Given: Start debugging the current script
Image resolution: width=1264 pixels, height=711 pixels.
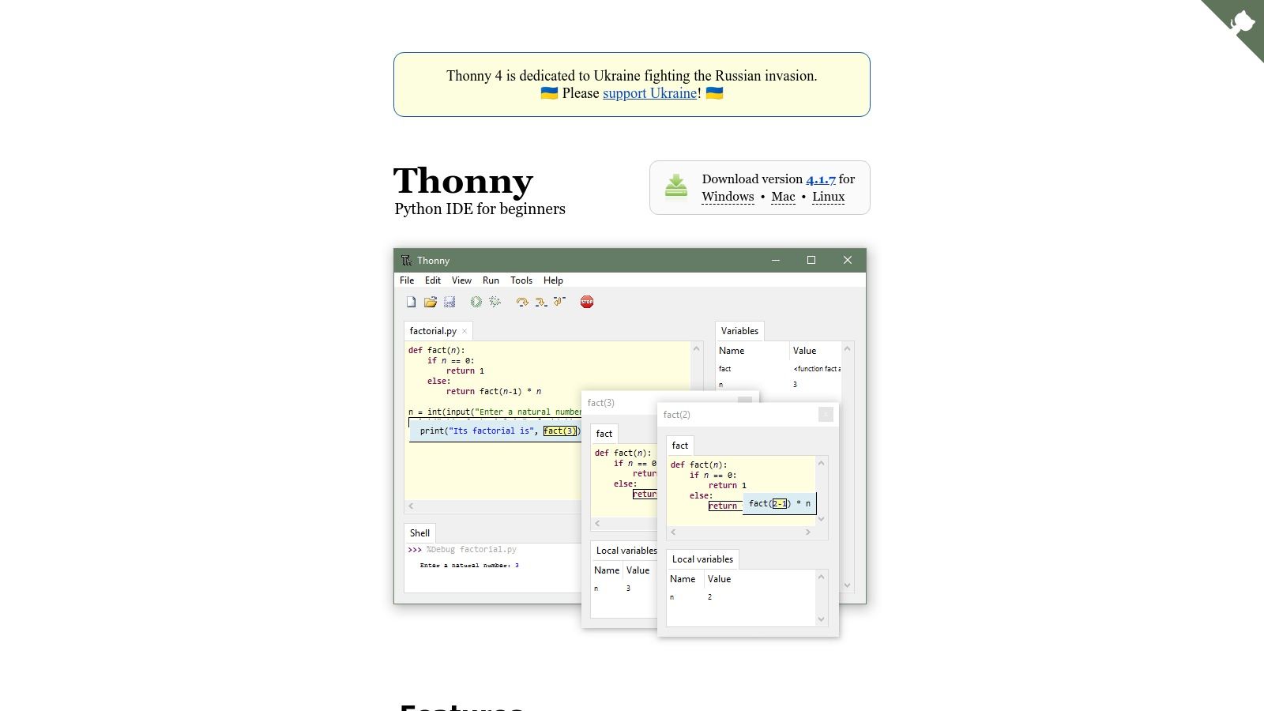Looking at the screenshot, I should pos(495,302).
